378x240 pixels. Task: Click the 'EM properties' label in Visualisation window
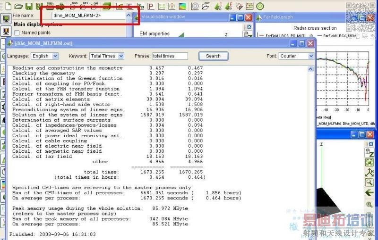[155, 33]
